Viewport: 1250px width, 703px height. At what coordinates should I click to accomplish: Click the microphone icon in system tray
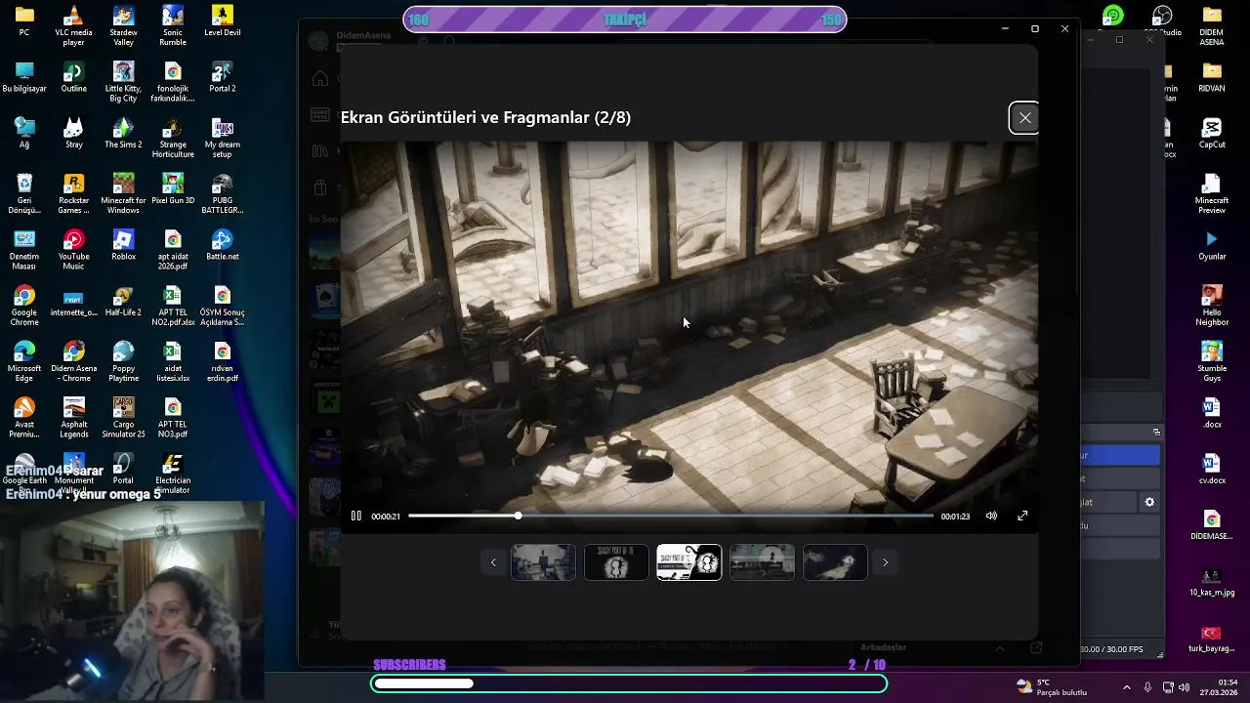click(x=1147, y=686)
